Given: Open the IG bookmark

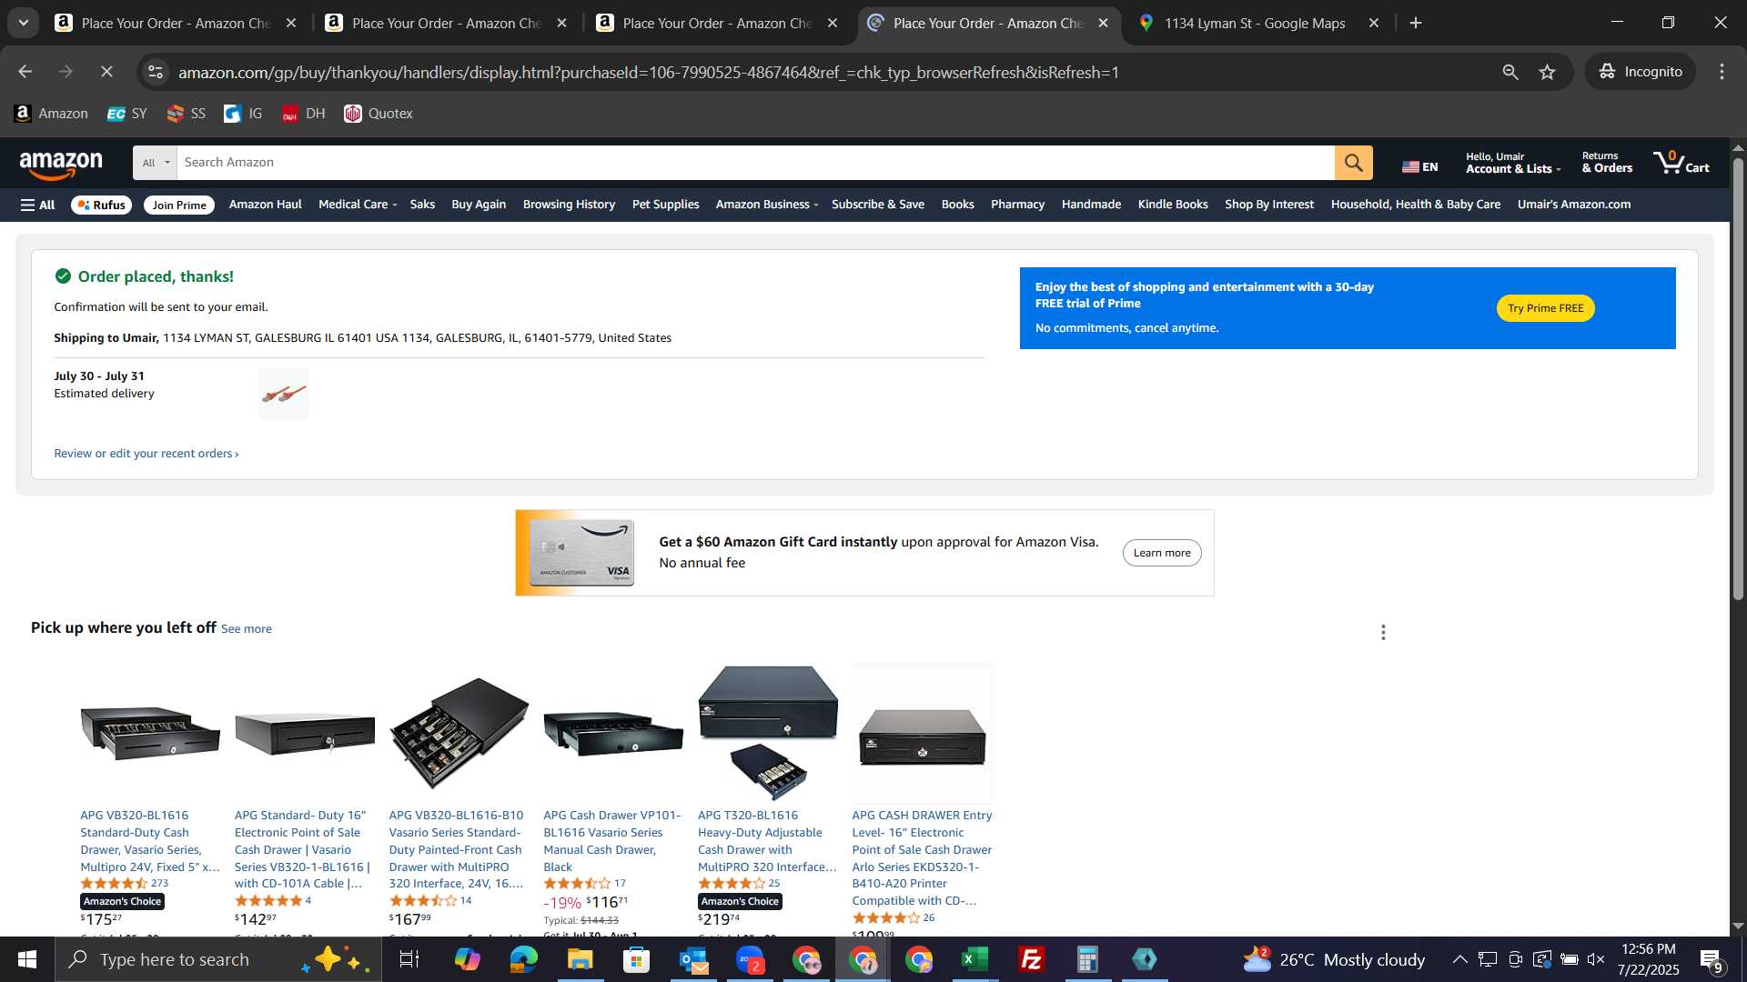Looking at the screenshot, I should (x=243, y=114).
